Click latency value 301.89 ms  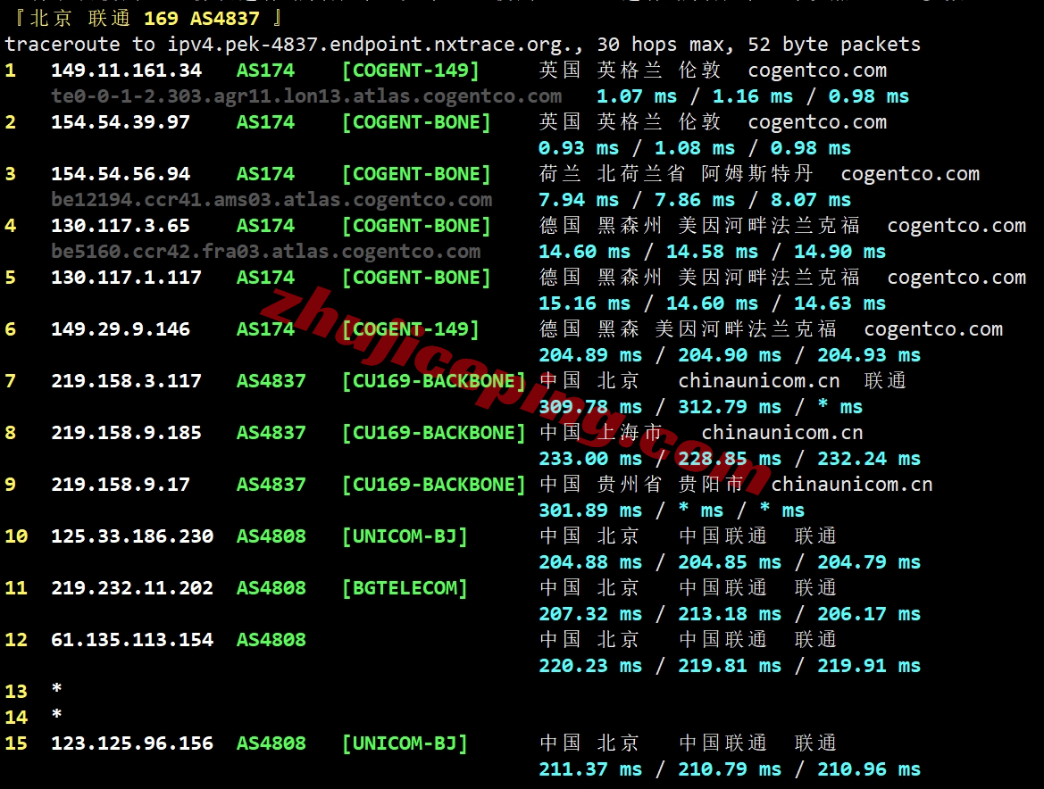pyautogui.click(x=590, y=511)
